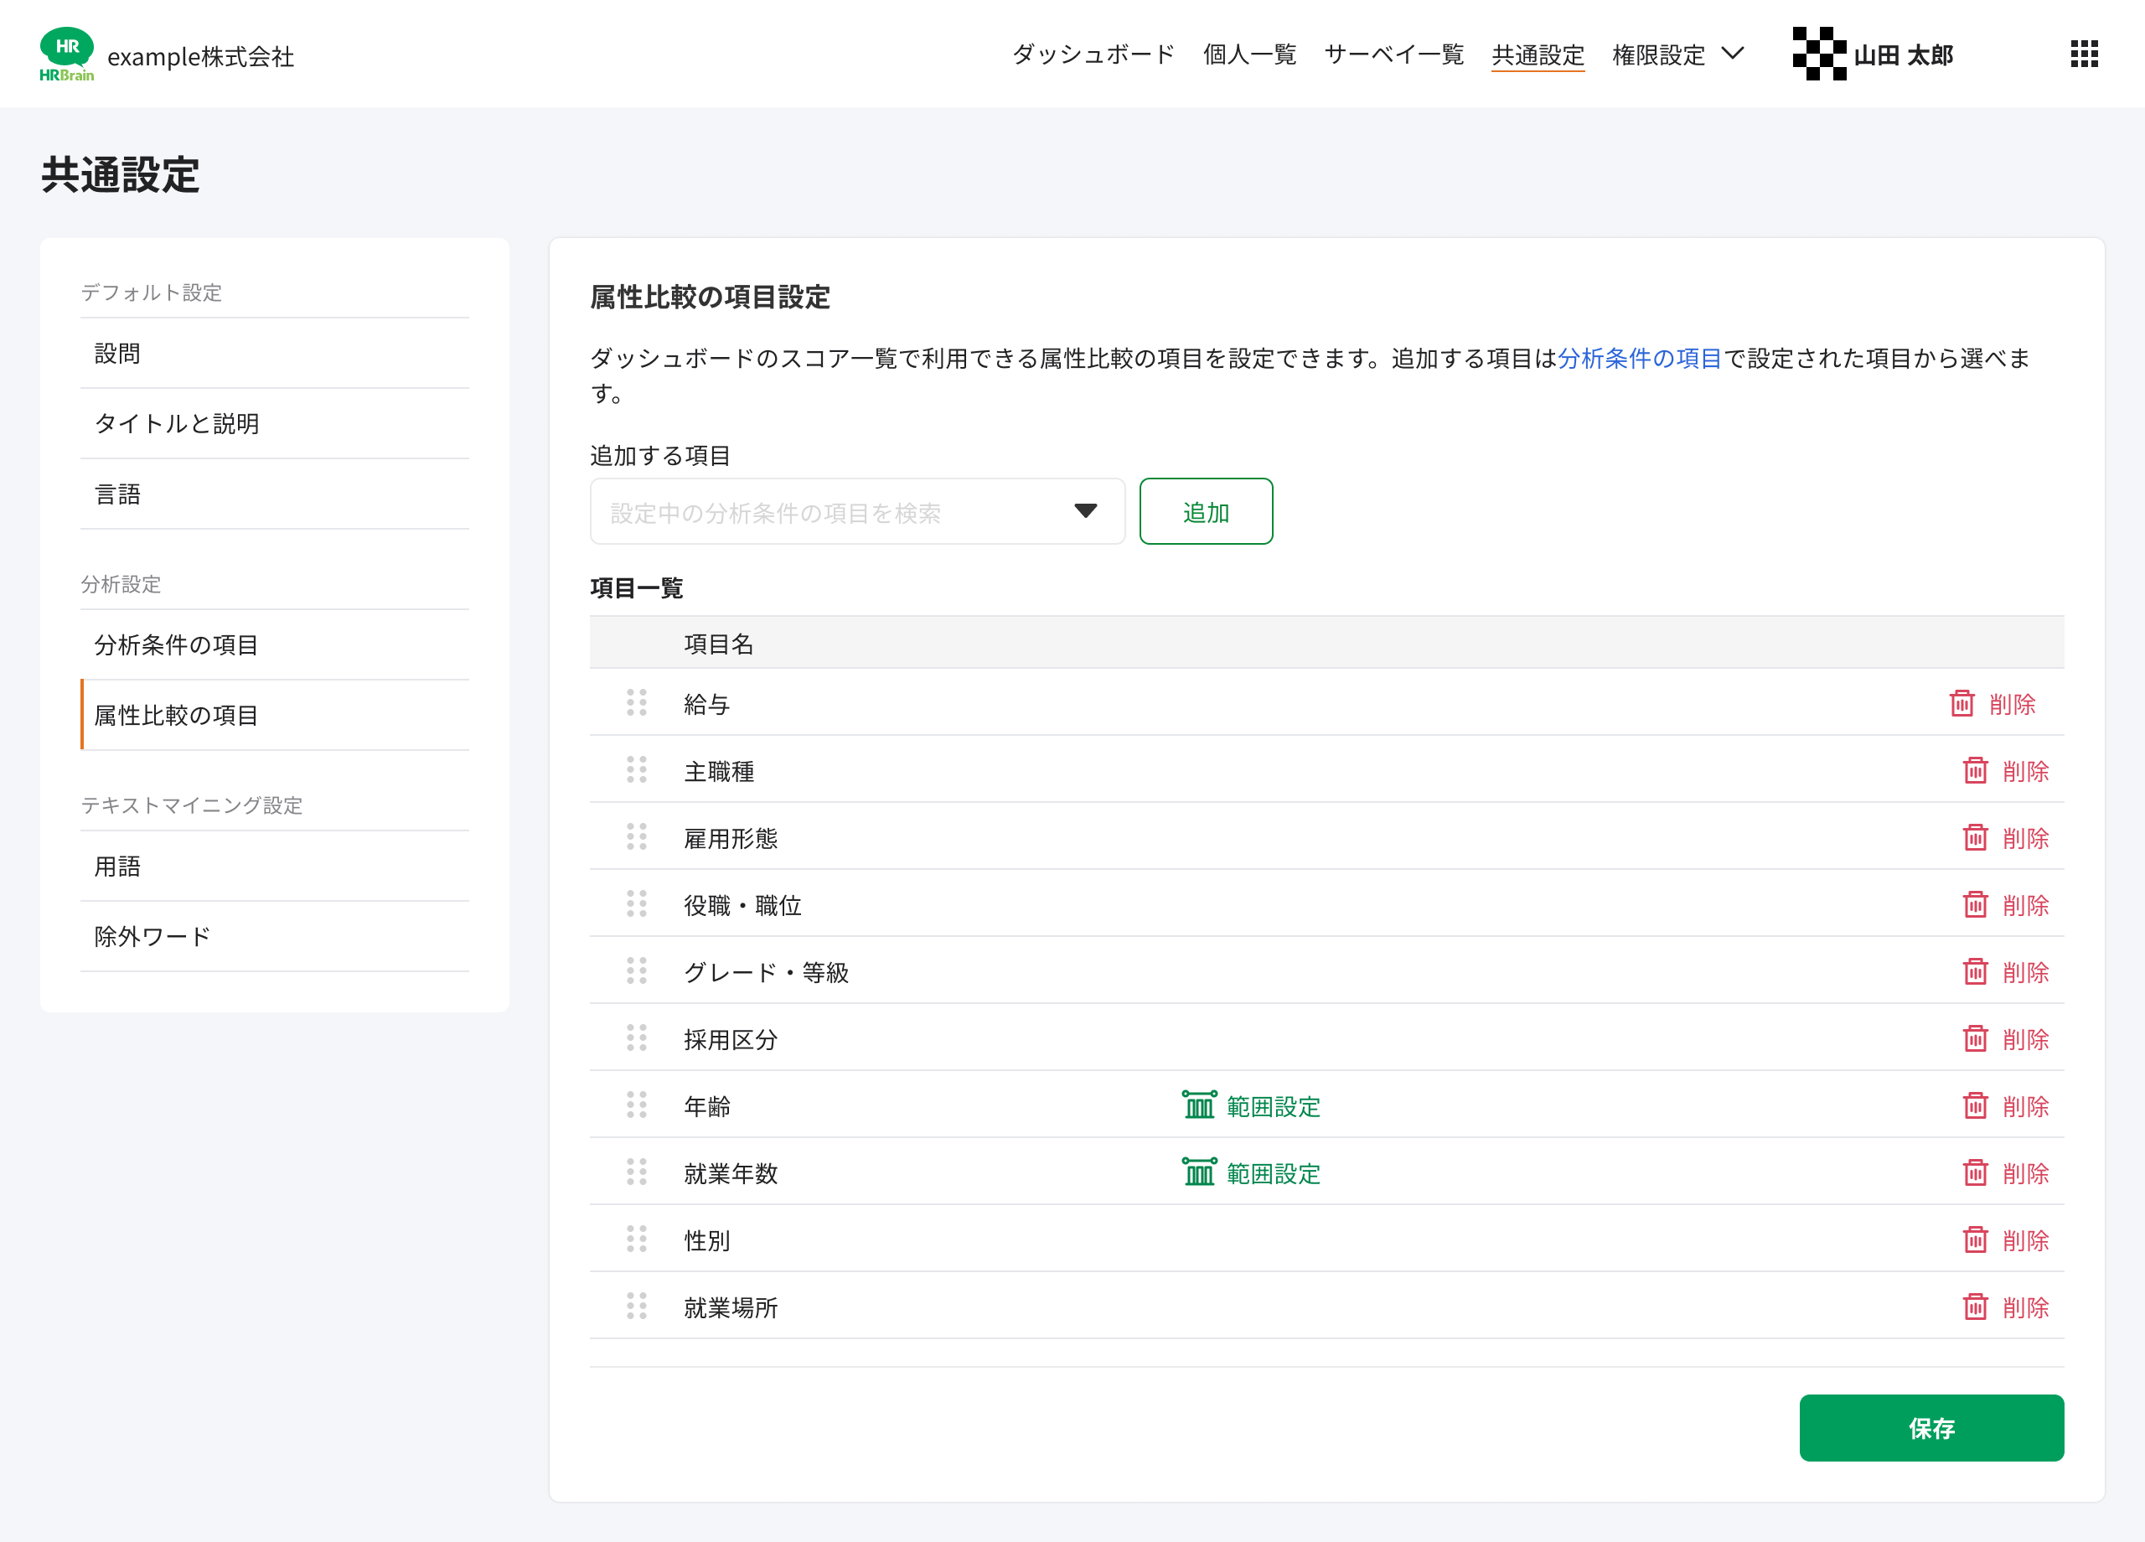The image size is (2145, 1542).
Task: Click the drag handle for 給与 row
Action: tap(637, 703)
